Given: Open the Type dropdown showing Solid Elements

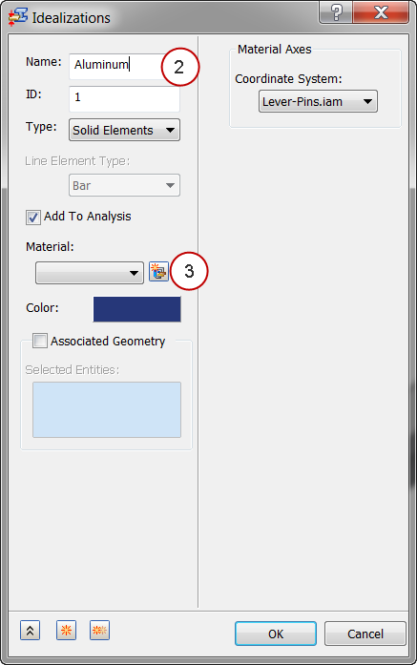Looking at the screenshot, I should point(124,130).
